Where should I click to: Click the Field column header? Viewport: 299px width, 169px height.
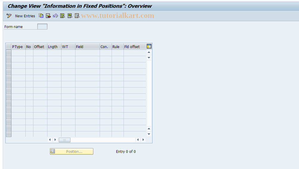pyautogui.click(x=87, y=47)
